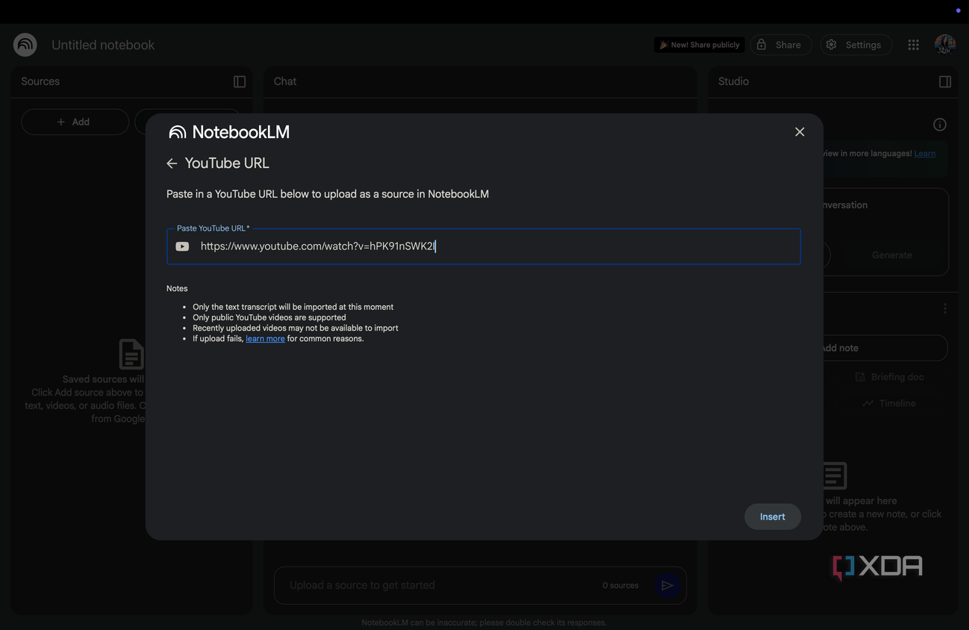
Task: Click the Studio info icon
Action: pos(940,125)
